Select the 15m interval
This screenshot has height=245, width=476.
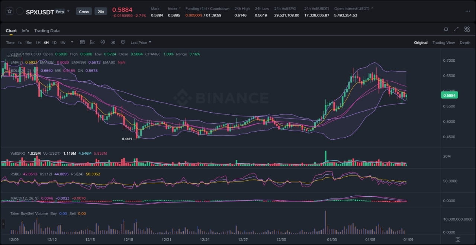pos(28,43)
